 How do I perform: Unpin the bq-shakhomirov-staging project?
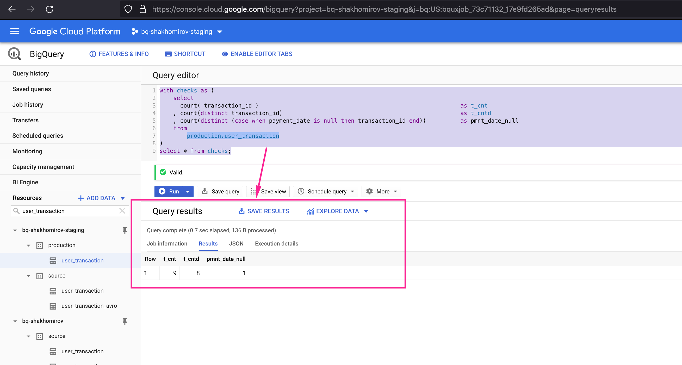(125, 230)
